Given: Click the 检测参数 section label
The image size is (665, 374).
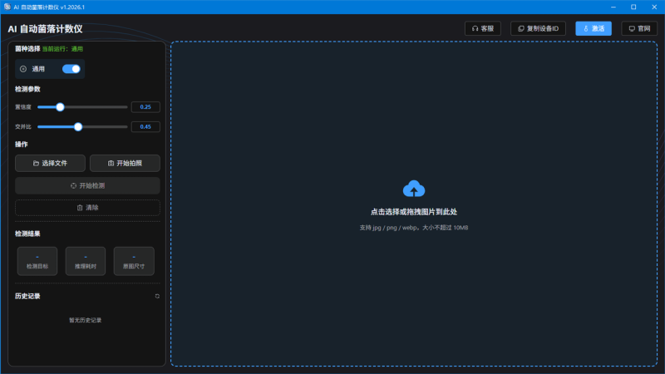Looking at the screenshot, I should tap(27, 89).
